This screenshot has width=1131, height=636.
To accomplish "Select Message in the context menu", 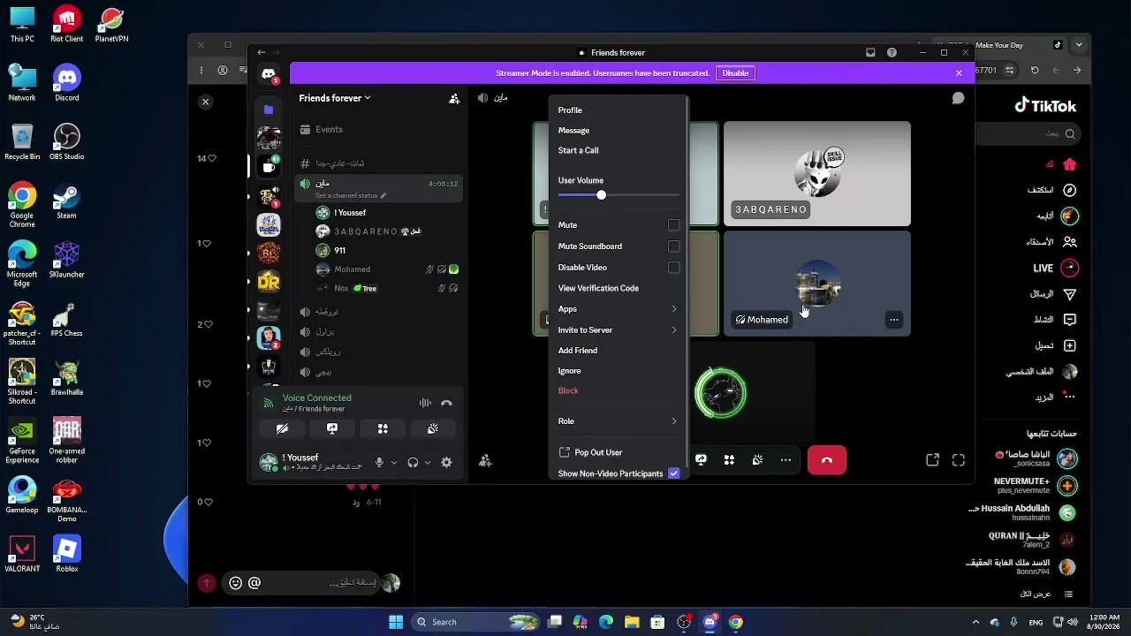I will click(618, 131).
